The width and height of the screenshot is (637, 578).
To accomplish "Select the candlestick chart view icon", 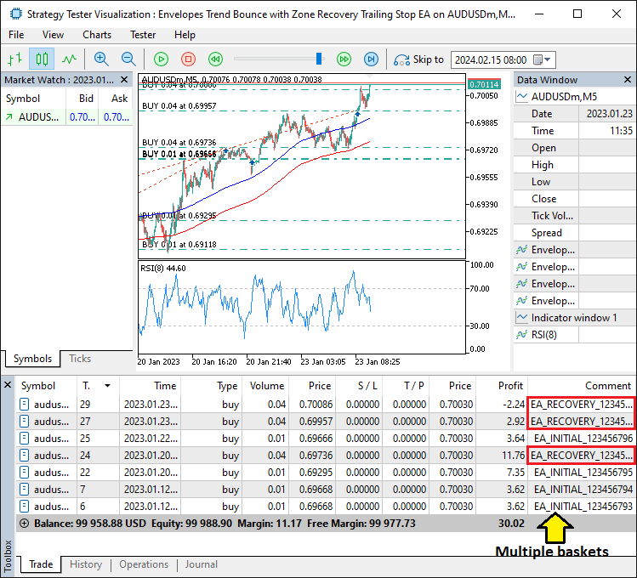I will [42, 59].
